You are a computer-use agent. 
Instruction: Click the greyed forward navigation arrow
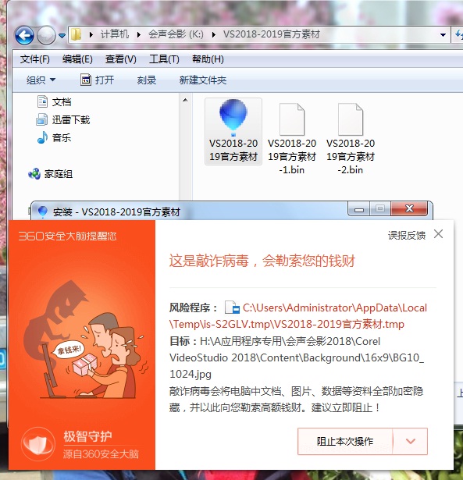point(46,35)
